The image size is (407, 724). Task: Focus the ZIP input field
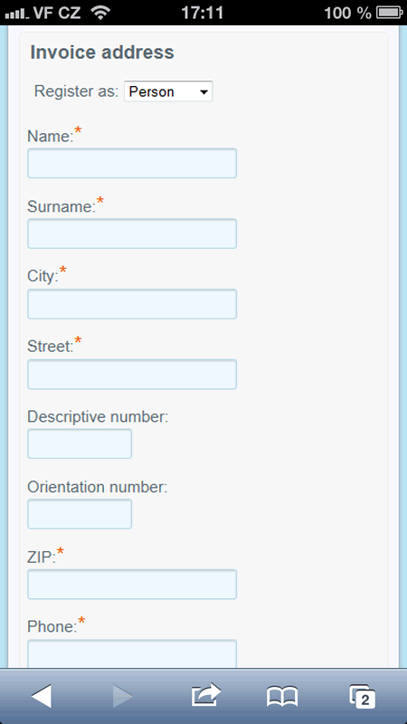click(x=132, y=584)
